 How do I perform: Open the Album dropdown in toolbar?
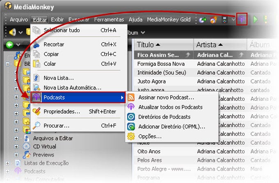point(143,32)
